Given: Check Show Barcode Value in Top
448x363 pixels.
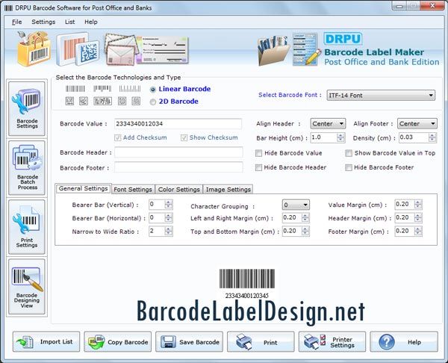Looking at the screenshot, I should pos(349,153).
